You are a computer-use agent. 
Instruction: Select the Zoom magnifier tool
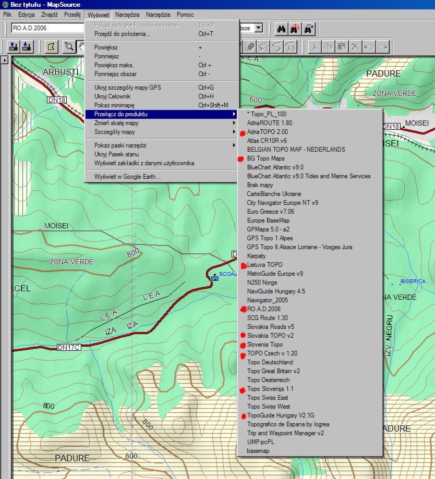69,47
